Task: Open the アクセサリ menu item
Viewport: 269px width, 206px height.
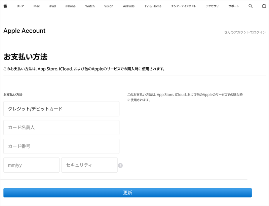Action: click(x=212, y=6)
